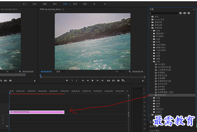This screenshot has height=132, width=197.
Task: Expand the 音频效果 folder
Action: (x=150, y=22)
